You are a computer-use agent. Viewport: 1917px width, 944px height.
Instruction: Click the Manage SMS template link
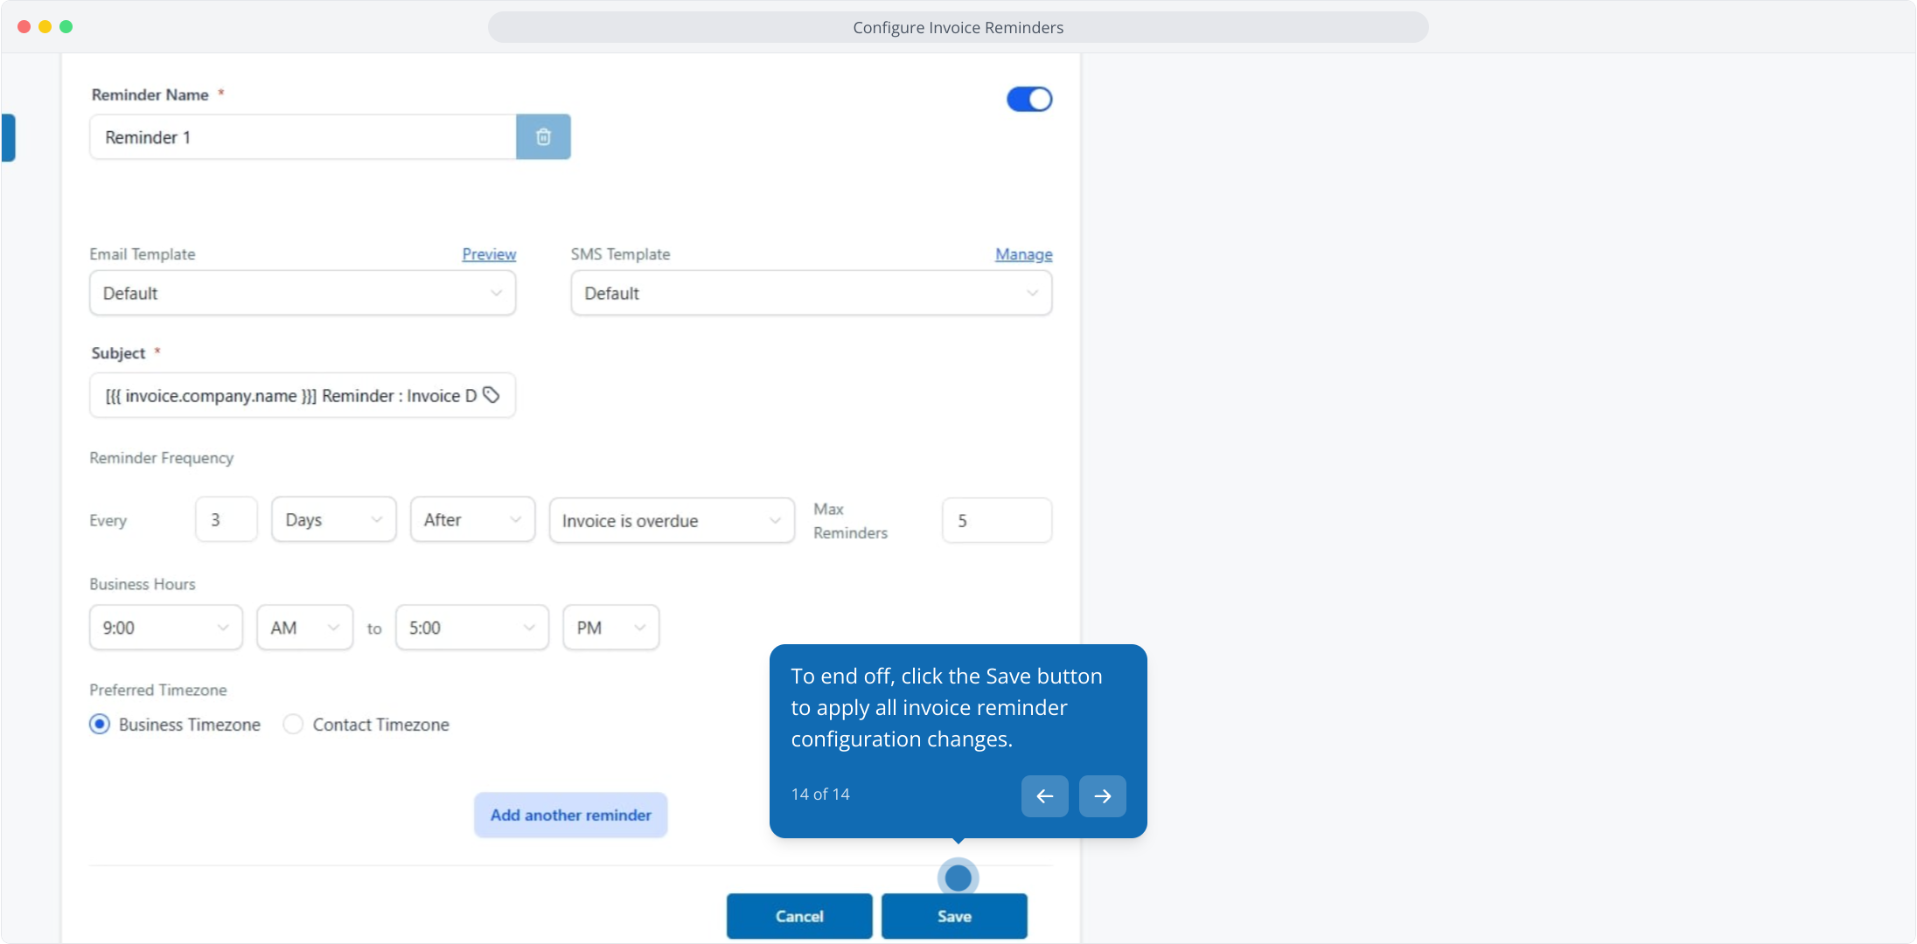1023,254
